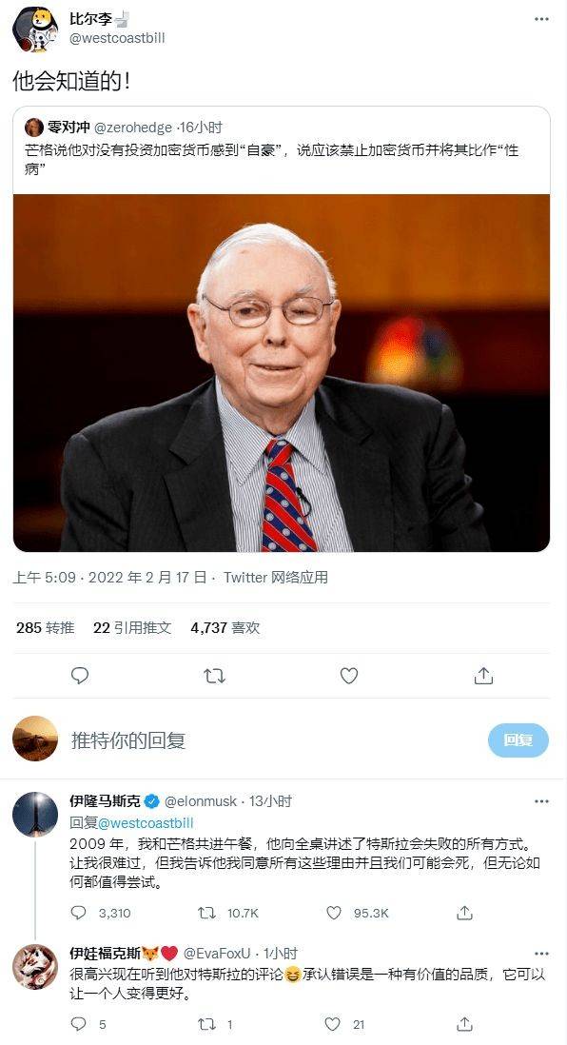
Task: Click @westcoastbill mention link in reply
Action: pyautogui.click(x=146, y=823)
